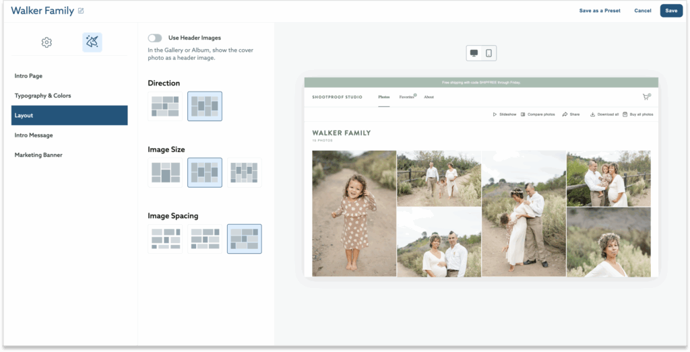Open photo of man in white shirt with pregnant woman

(x=439, y=242)
